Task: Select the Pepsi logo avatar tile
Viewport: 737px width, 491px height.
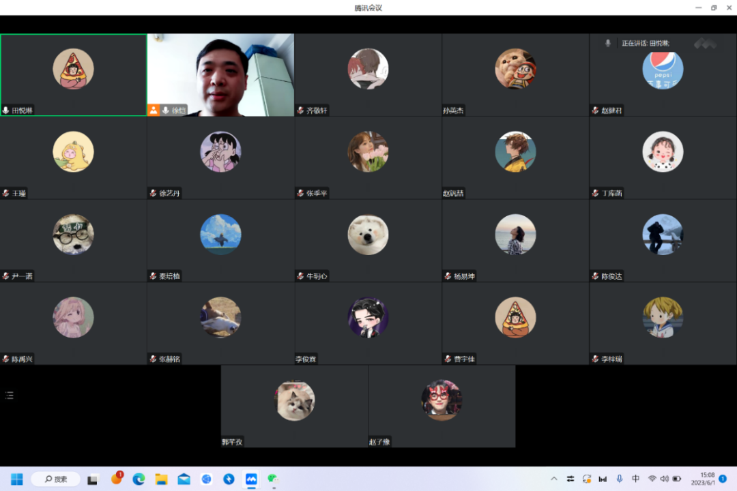Action: pyautogui.click(x=663, y=70)
